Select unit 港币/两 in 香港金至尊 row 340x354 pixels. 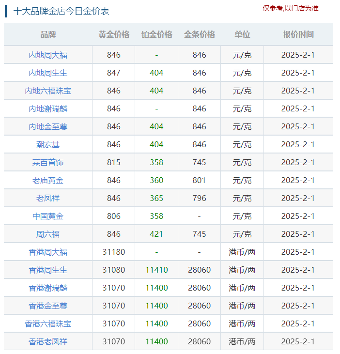[242, 306]
